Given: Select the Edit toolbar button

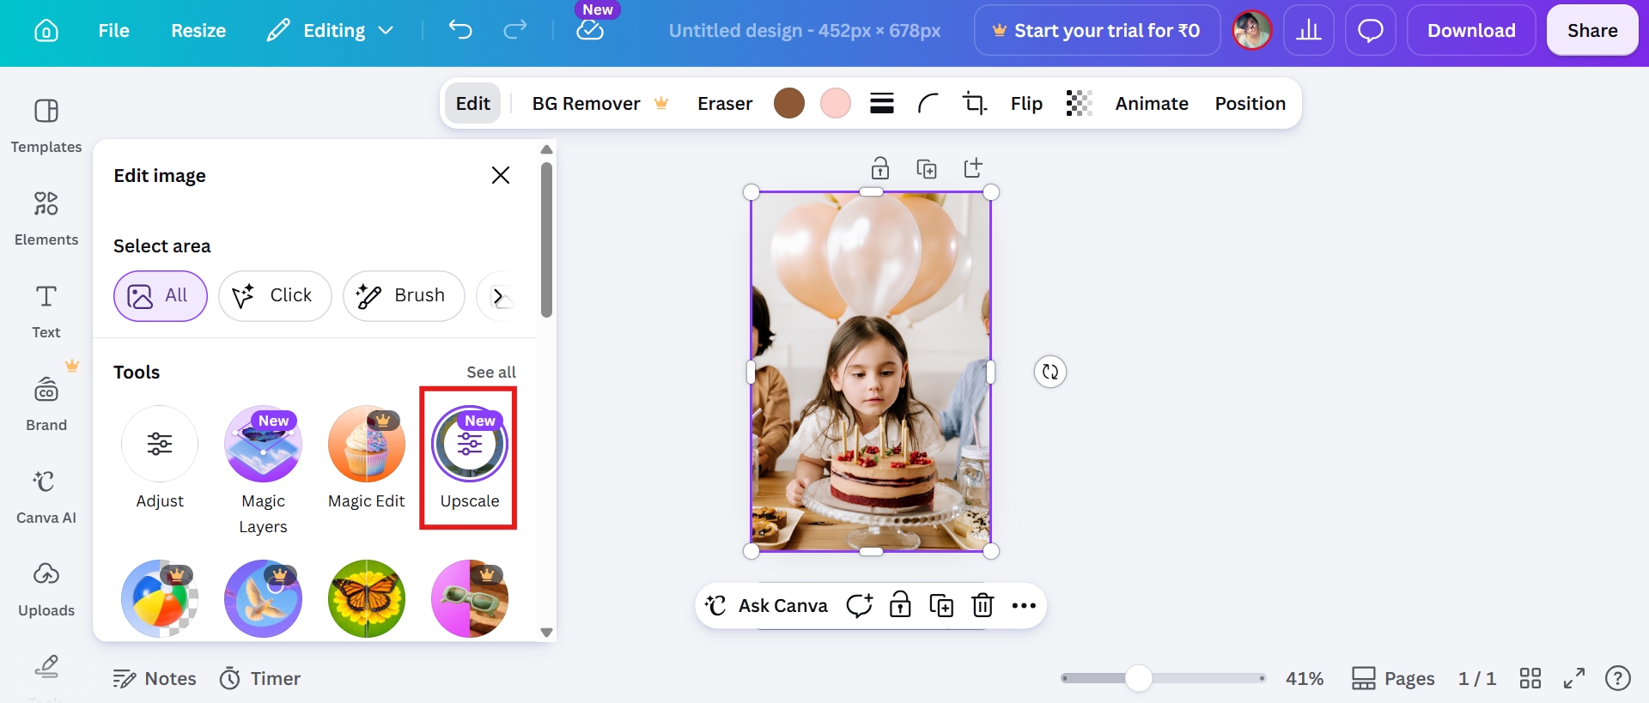Looking at the screenshot, I should (472, 104).
